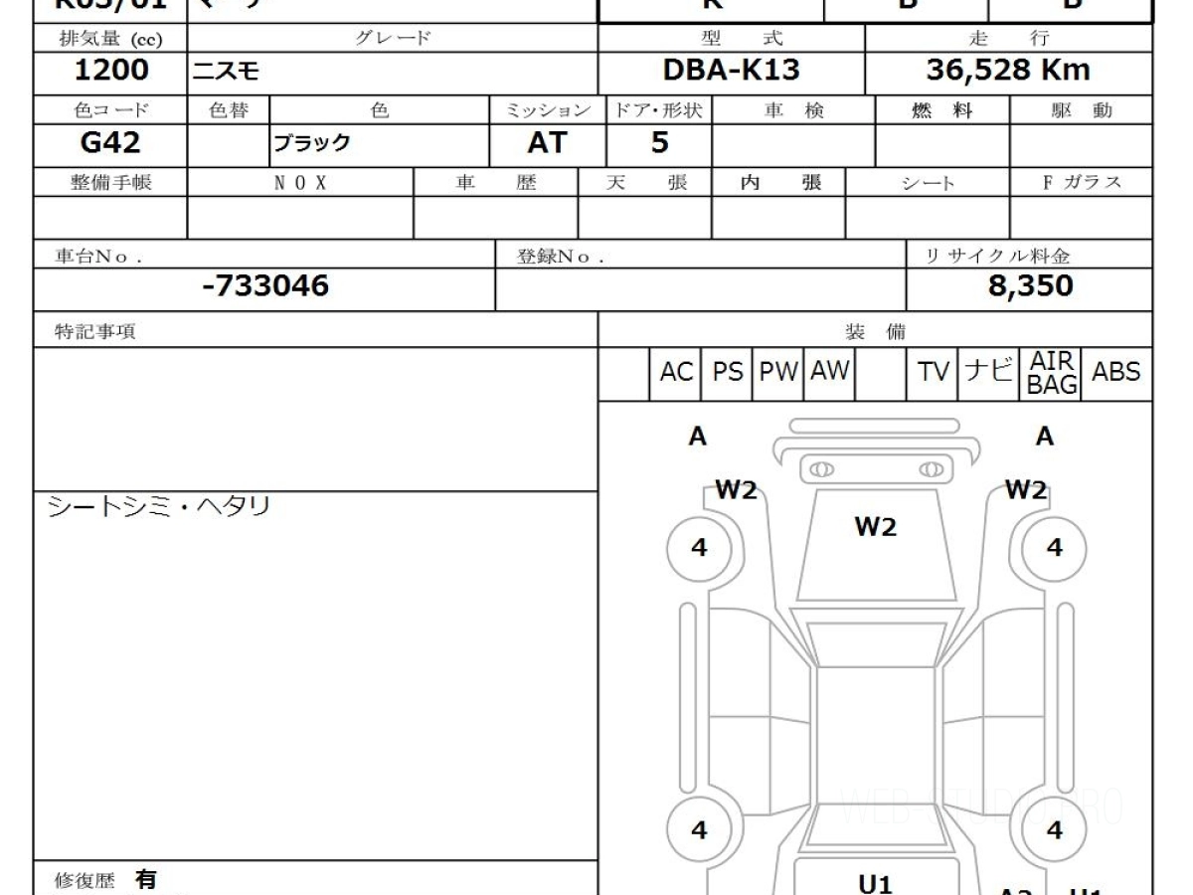Viewport: 1193px width, 895px height.
Task: Click the 天張 header label
Action: tap(646, 183)
